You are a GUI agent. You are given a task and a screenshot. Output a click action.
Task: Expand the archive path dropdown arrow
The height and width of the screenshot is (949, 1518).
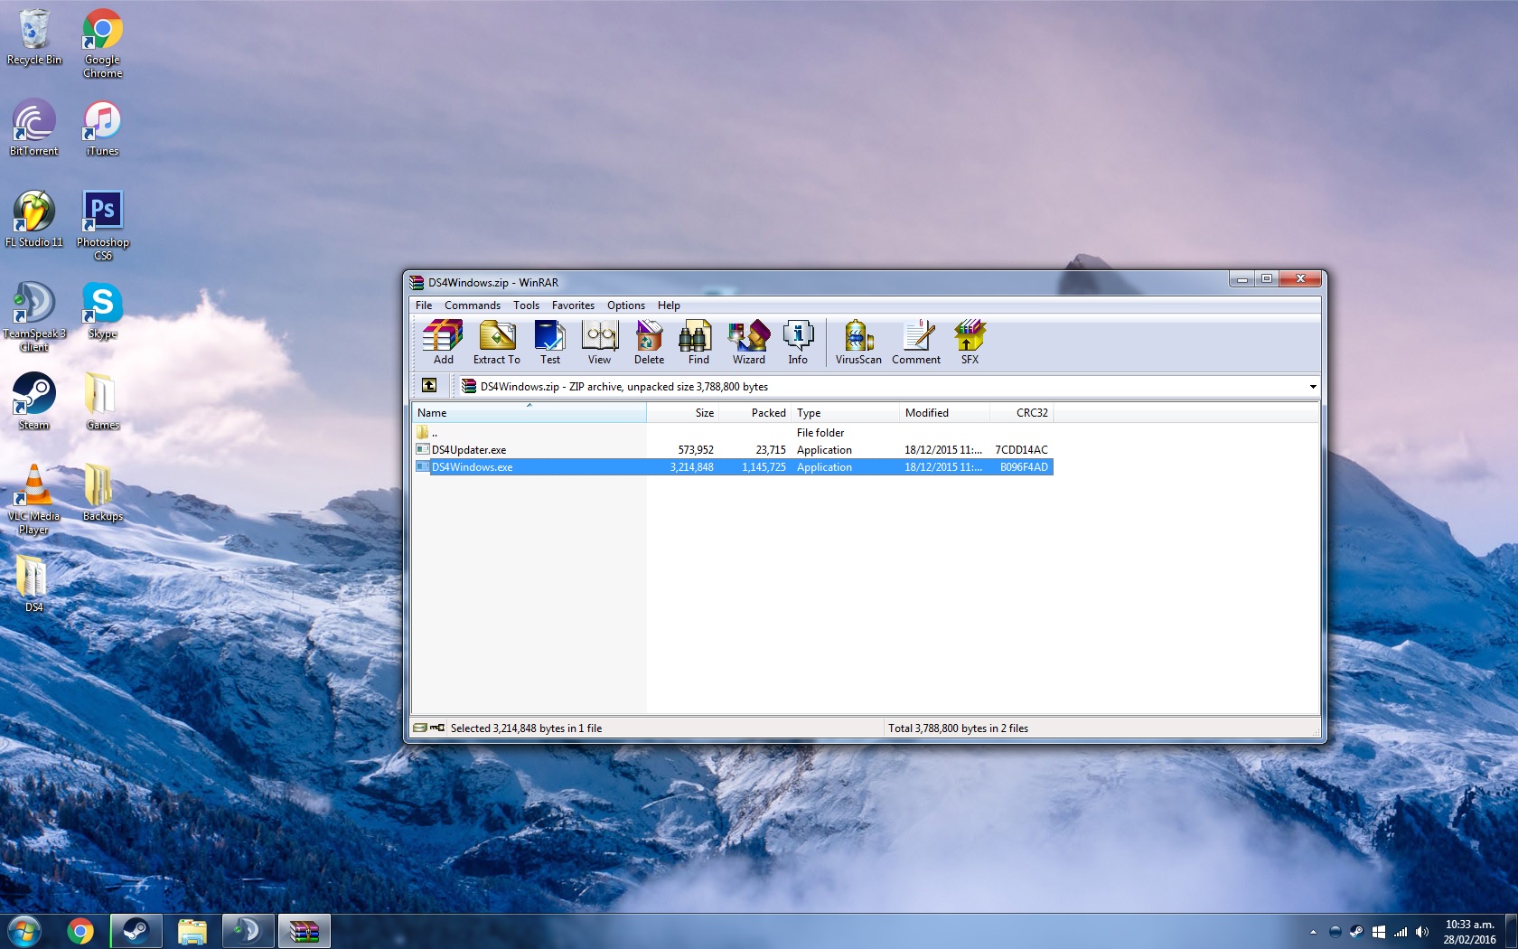1313,387
